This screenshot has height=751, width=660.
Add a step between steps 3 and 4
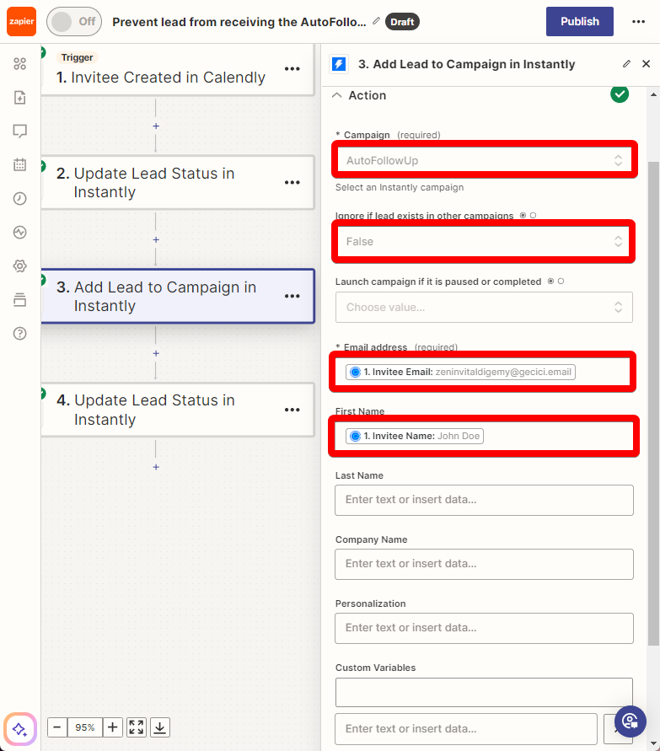click(x=156, y=353)
